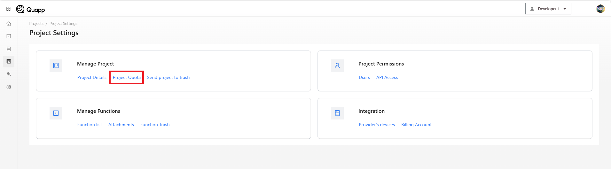Click the Manage Functions card icon

(56, 113)
